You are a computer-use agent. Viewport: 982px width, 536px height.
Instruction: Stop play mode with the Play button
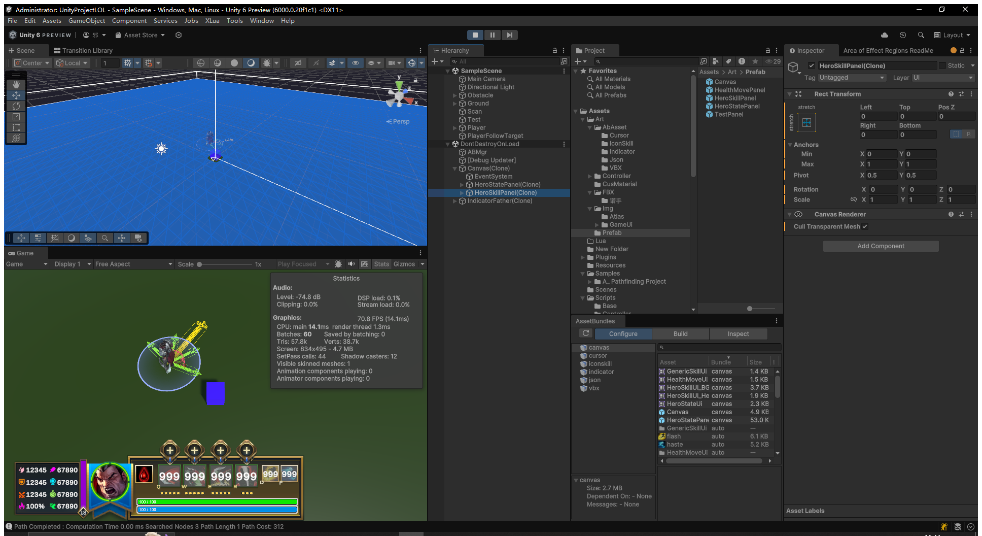point(475,35)
